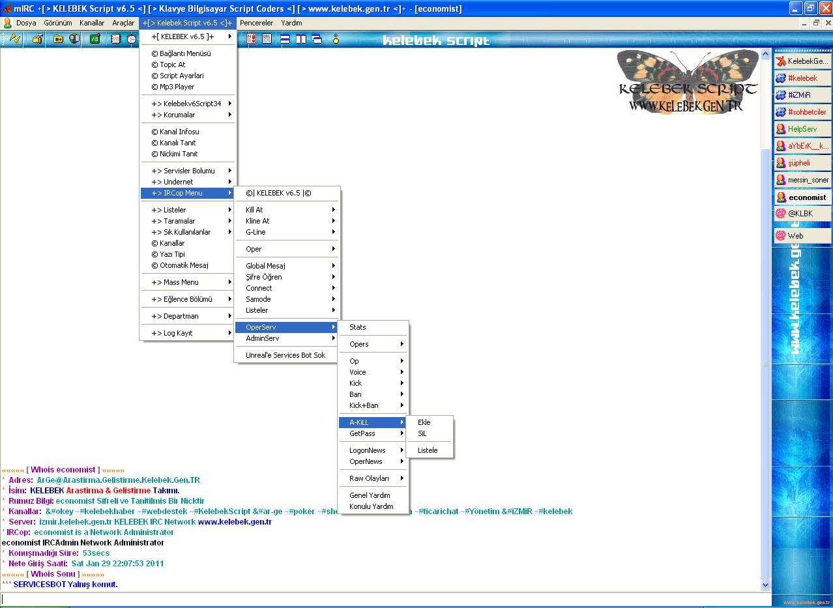Expand the Log Kayıt submenu
833x608 pixels.
188,333
